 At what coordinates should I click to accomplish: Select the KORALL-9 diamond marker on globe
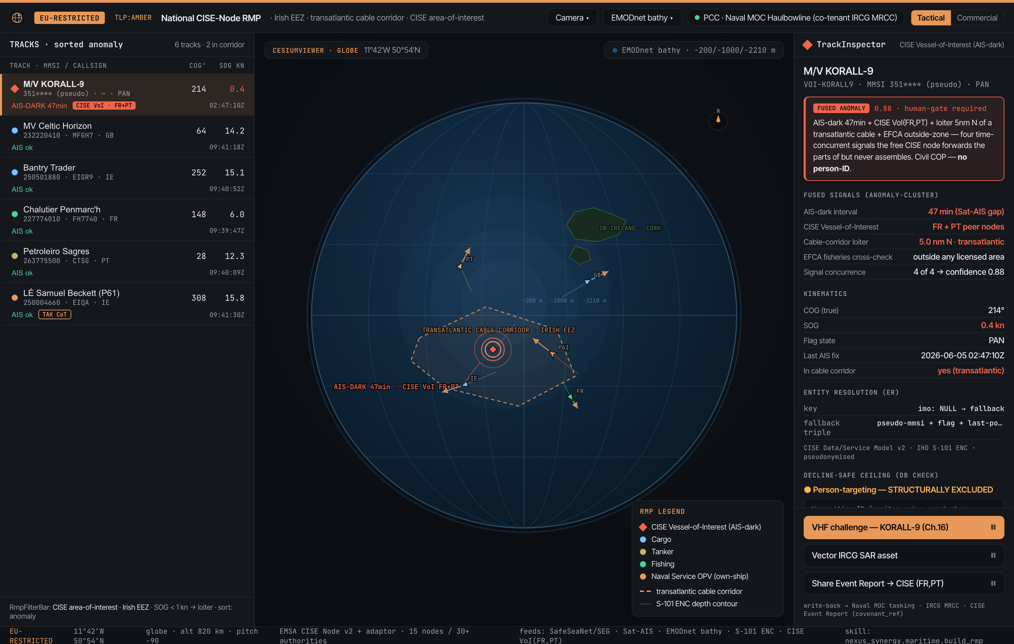[x=493, y=349]
